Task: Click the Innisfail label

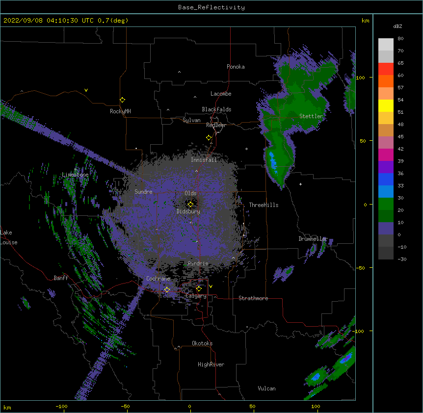Action: point(204,160)
